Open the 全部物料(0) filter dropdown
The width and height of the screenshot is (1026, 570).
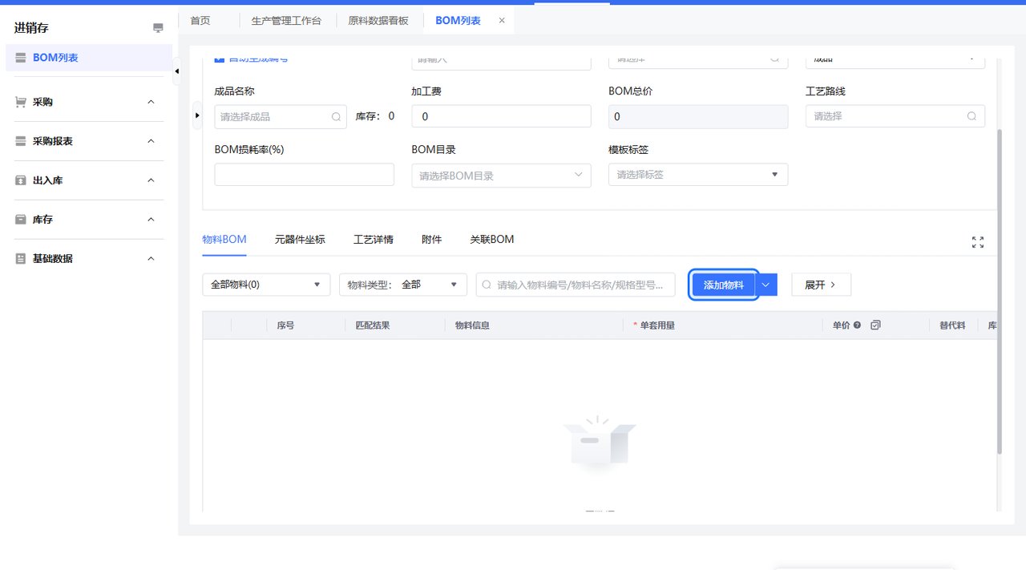[266, 285]
